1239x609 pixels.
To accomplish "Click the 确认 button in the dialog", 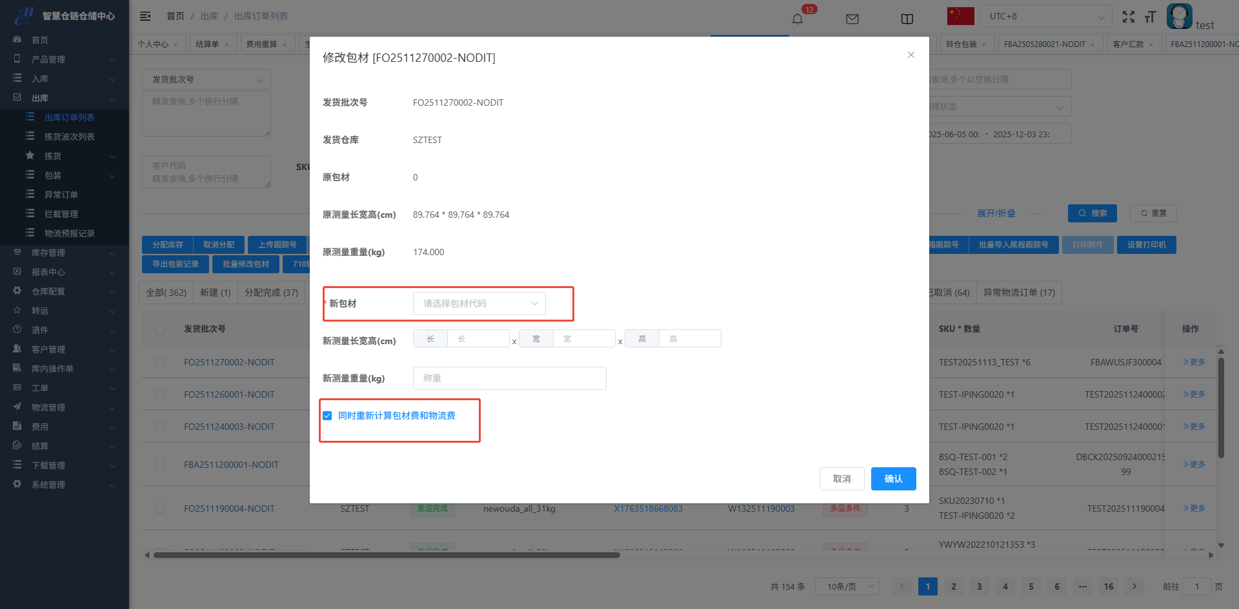I will point(893,479).
